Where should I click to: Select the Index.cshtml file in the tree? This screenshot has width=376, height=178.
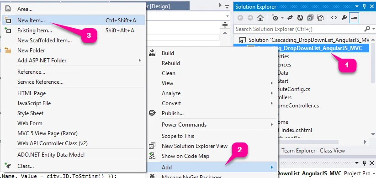click(297, 130)
